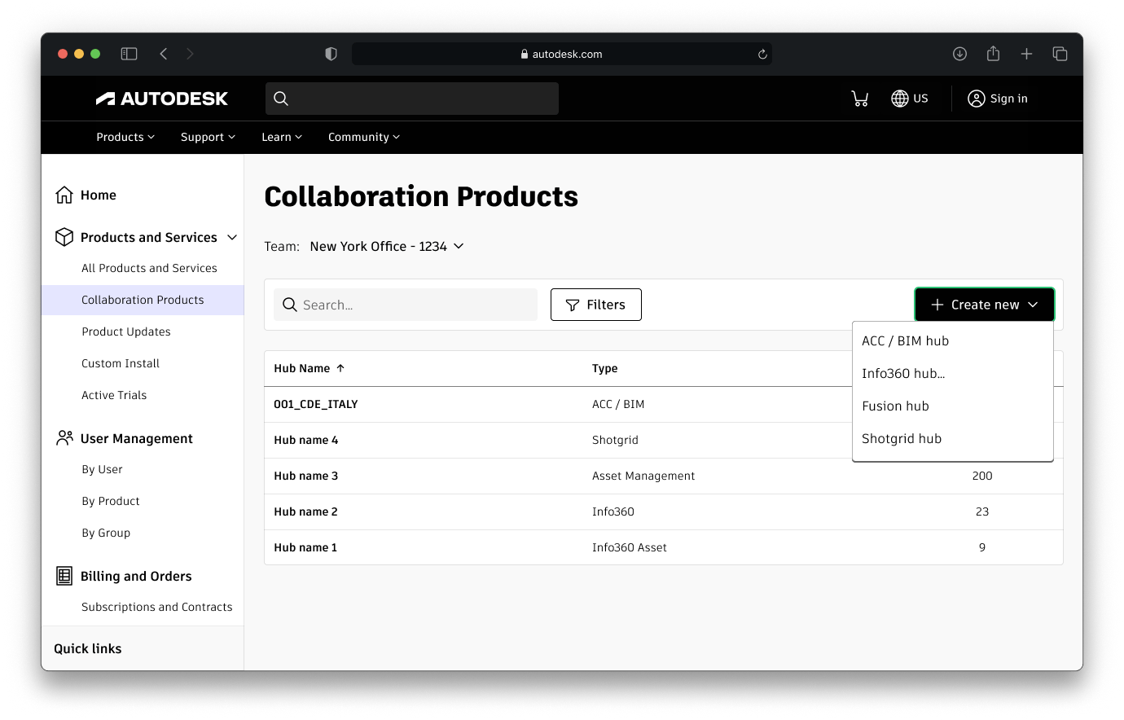1124x720 pixels.
Task: Click the Autodesk logo
Action: point(162,99)
